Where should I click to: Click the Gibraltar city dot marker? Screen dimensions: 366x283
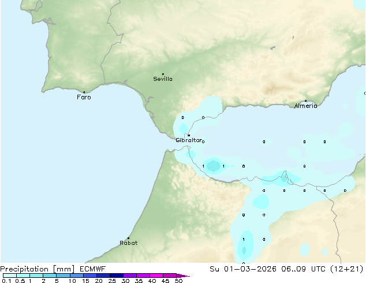189,135
